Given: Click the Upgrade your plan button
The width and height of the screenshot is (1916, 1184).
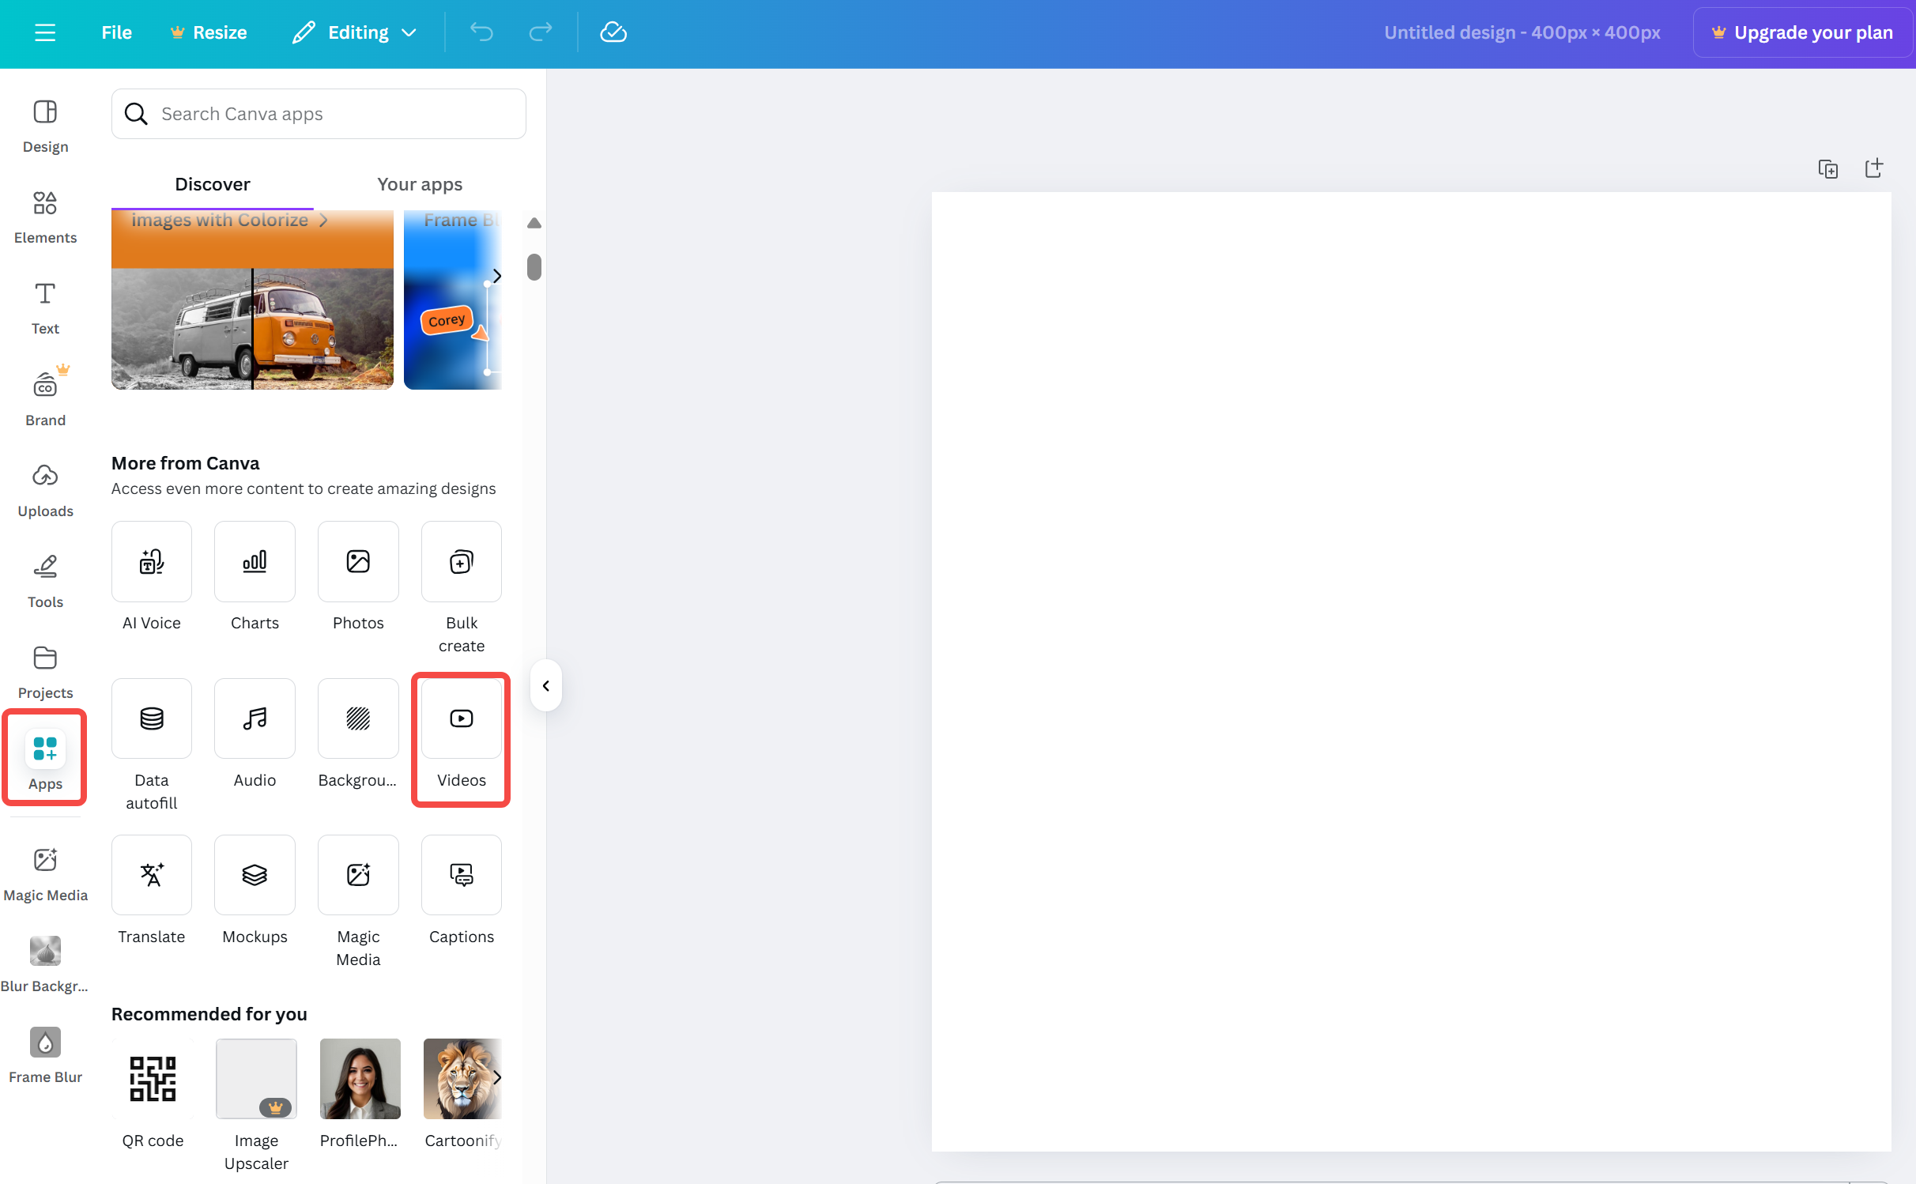Looking at the screenshot, I should pos(1803,32).
